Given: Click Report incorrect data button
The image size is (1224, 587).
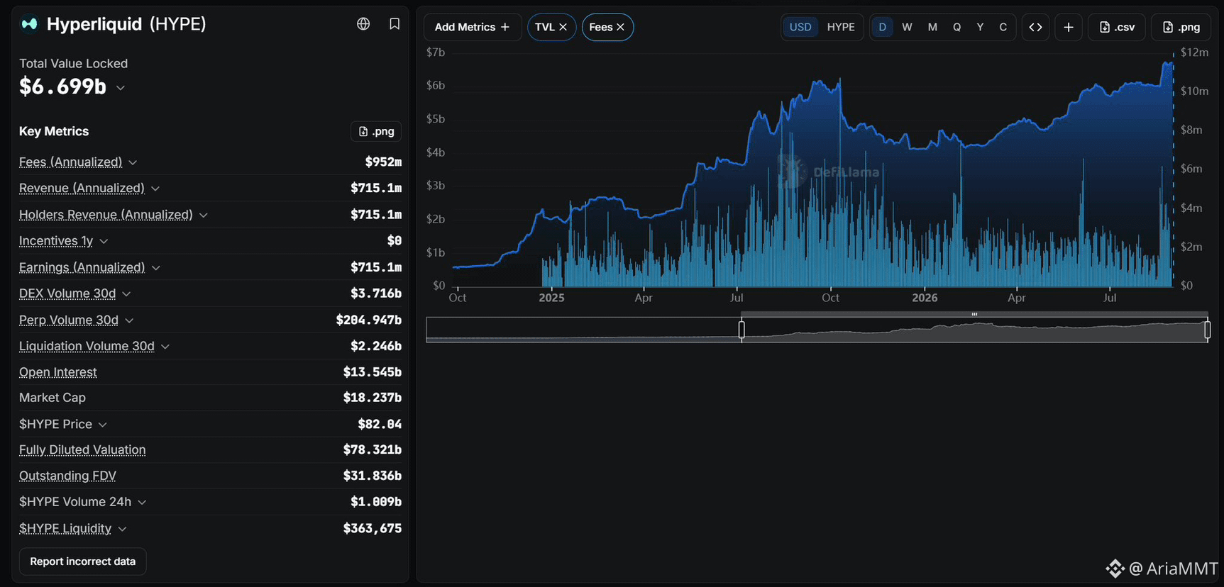Looking at the screenshot, I should click(x=82, y=561).
